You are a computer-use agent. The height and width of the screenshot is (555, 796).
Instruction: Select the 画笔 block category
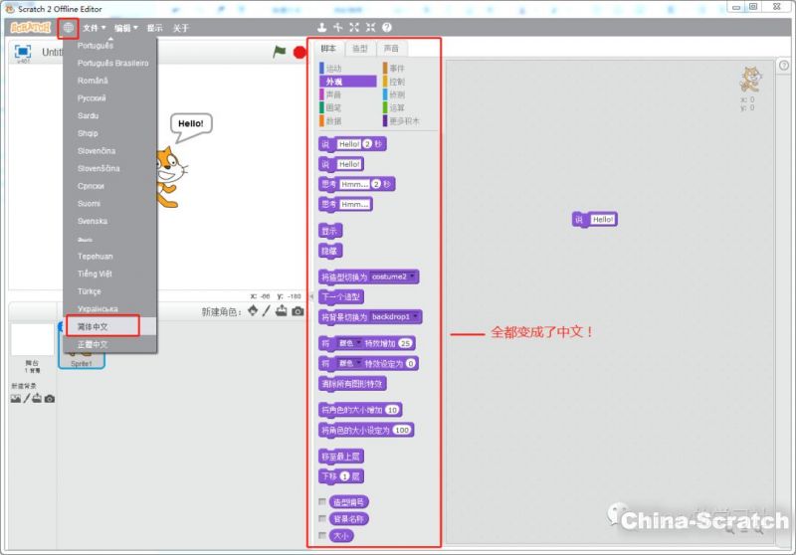(x=347, y=107)
